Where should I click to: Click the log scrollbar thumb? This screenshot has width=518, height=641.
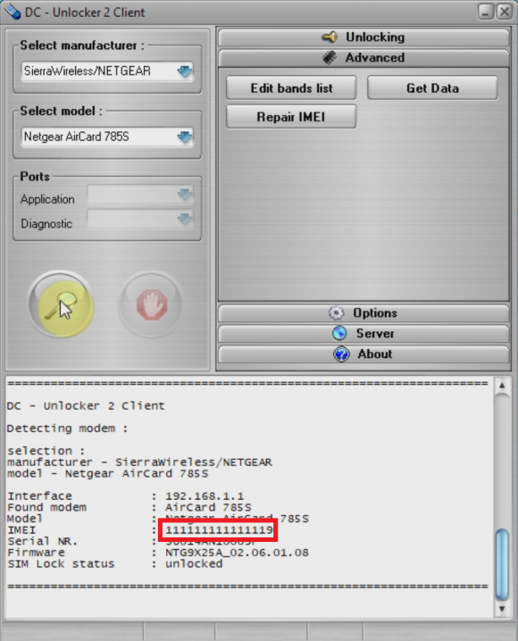pyautogui.click(x=502, y=563)
